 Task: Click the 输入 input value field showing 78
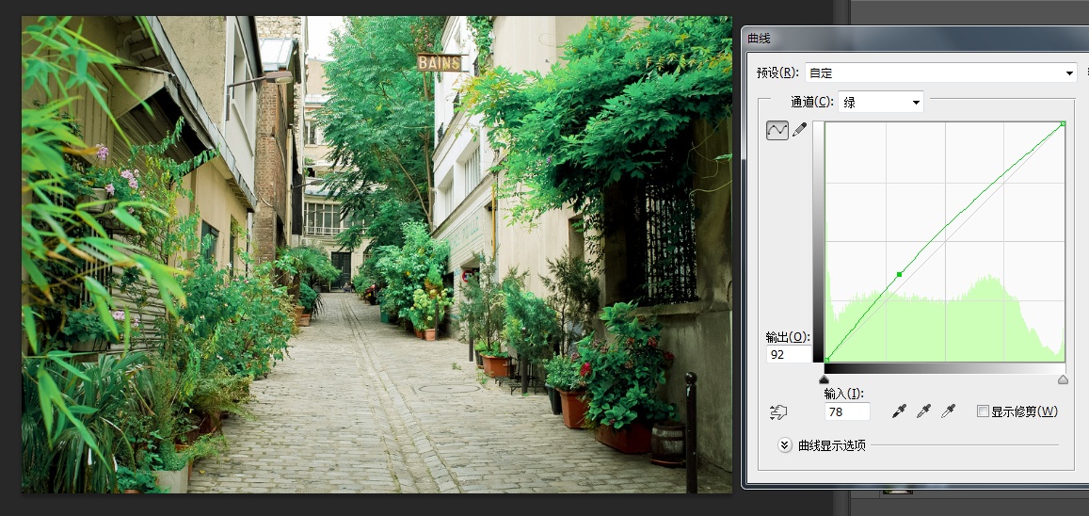coord(847,411)
